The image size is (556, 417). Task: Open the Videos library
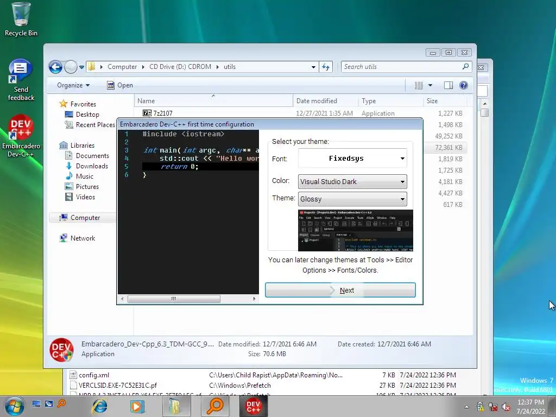pyautogui.click(x=85, y=197)
